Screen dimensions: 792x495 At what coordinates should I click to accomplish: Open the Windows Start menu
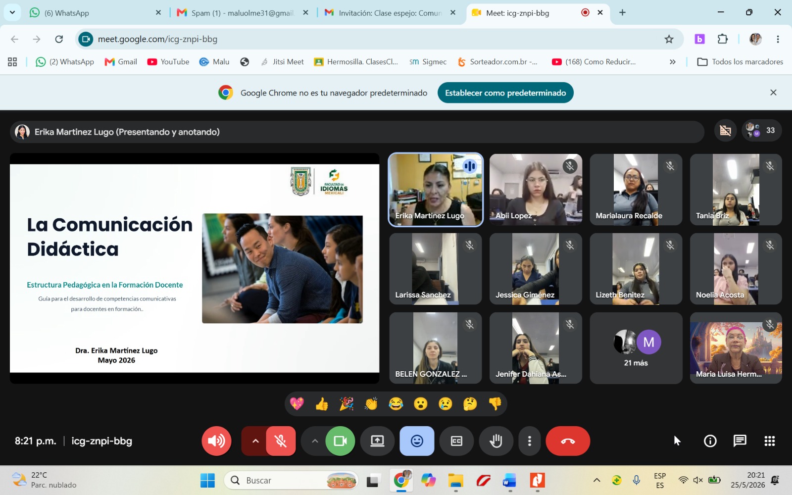[207, 480]
